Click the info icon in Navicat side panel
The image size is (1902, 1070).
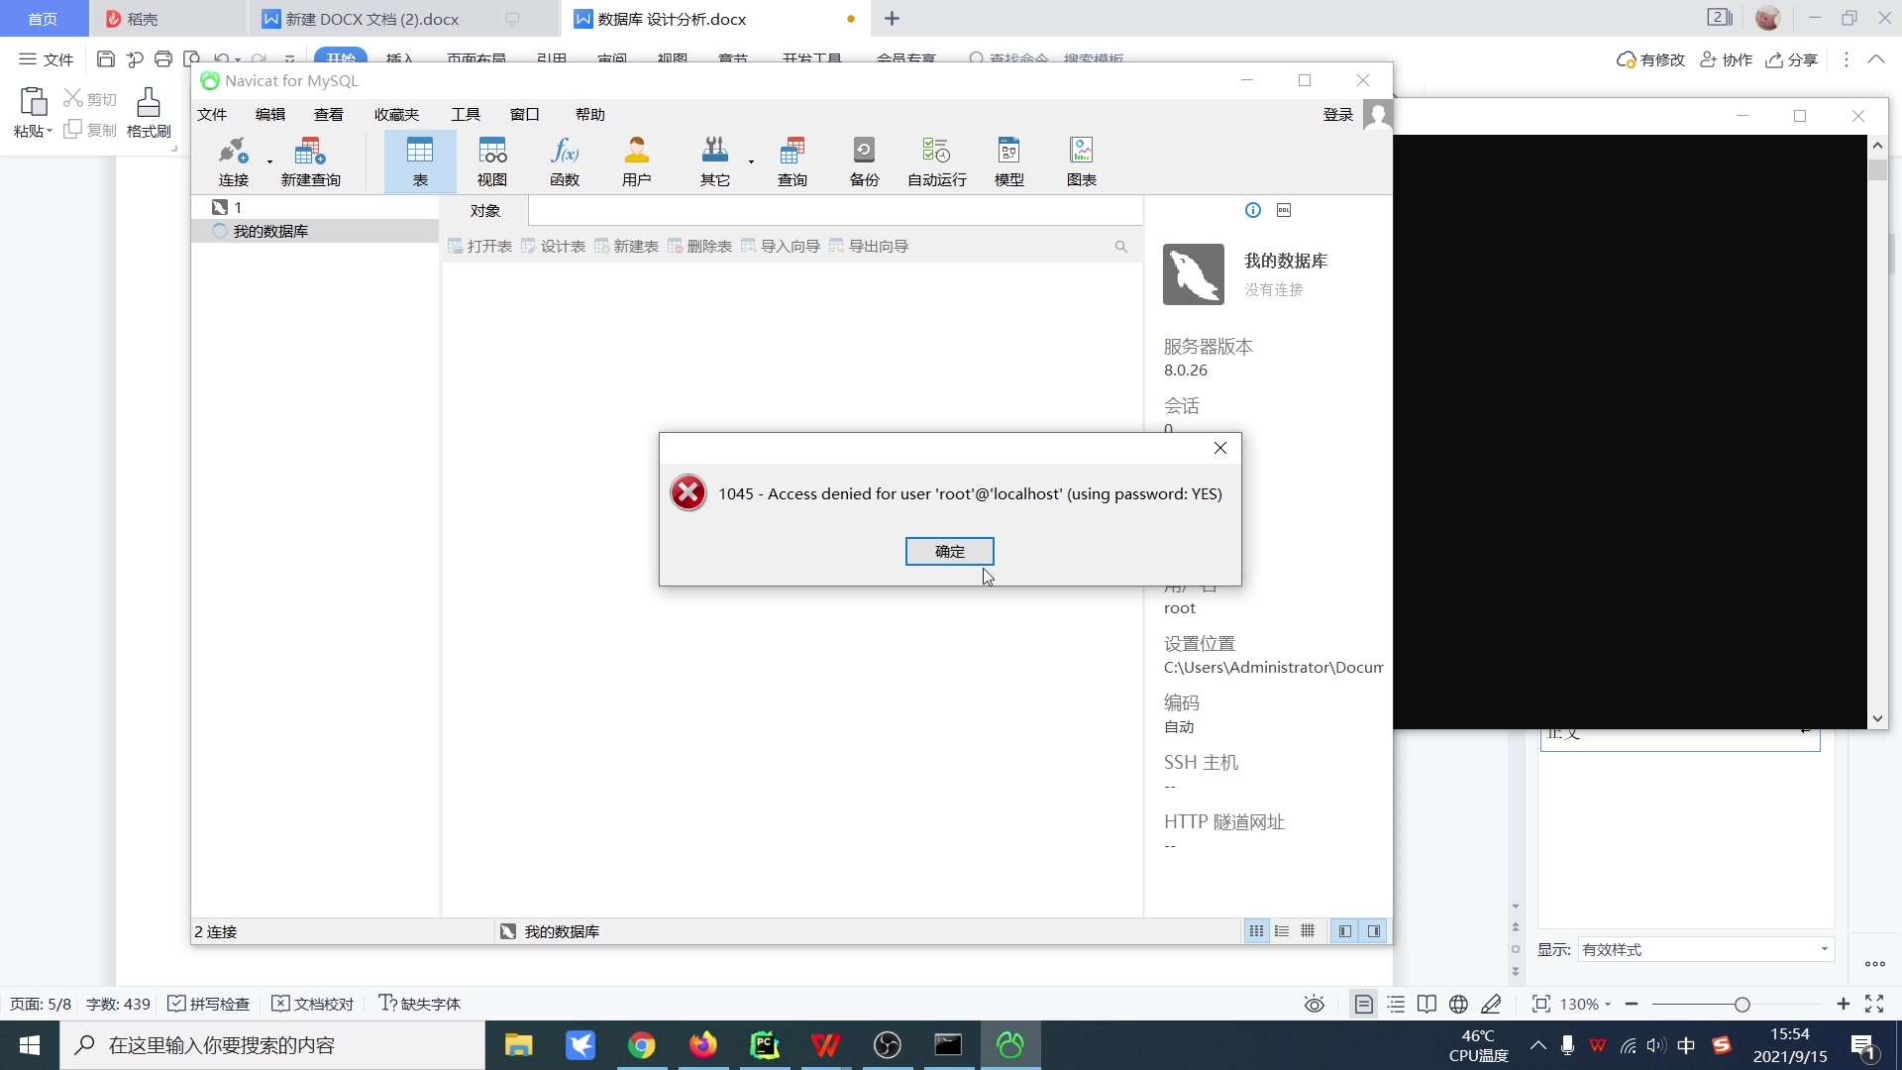(1253, 210)
